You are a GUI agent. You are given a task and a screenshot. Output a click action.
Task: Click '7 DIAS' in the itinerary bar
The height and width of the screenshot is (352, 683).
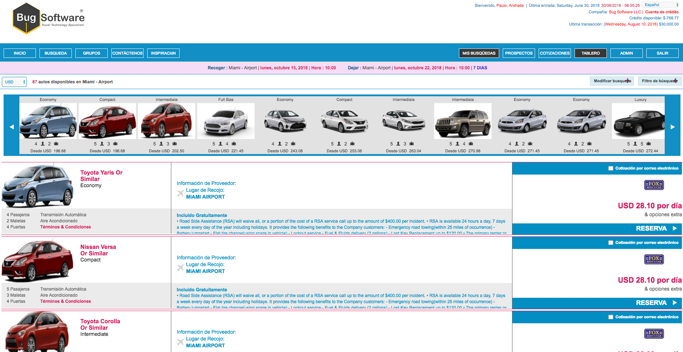480,68
